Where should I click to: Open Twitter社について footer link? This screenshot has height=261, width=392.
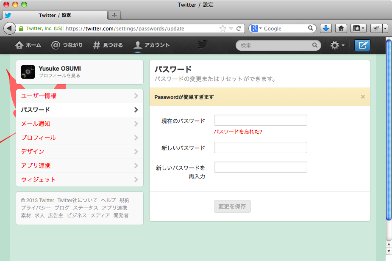pos(78,201)
